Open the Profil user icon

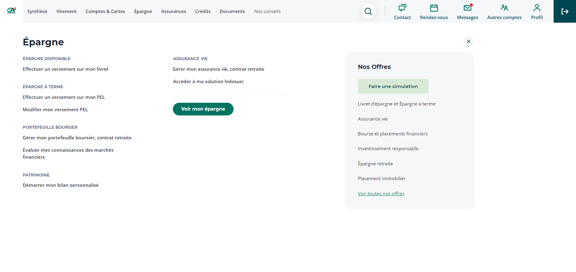[x=537, y=8]
